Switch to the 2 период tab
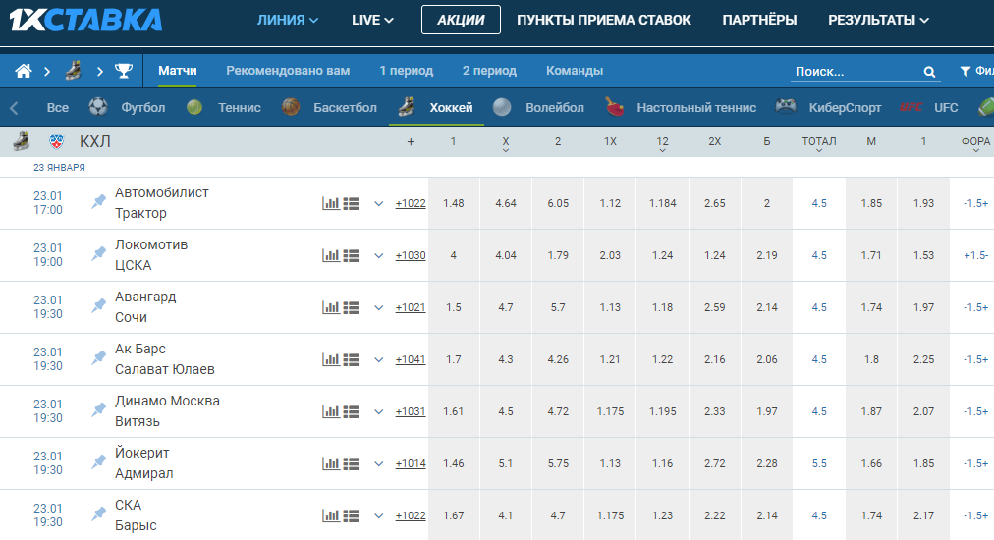Image resolution: width=994 pixels, height=540 pixels. tap(489, 71)
